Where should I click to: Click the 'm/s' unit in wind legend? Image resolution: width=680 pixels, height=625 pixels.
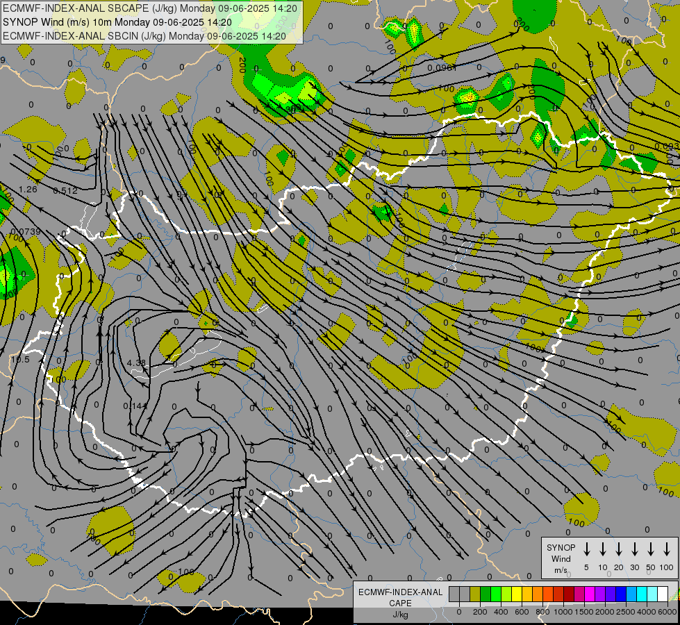[561, 570]
